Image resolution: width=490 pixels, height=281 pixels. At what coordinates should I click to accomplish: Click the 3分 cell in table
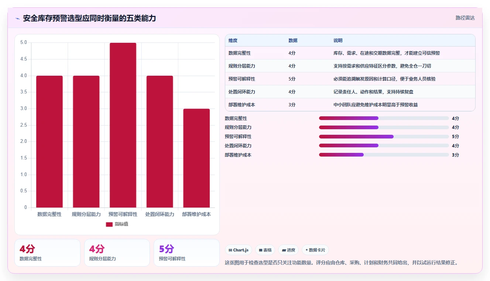[x=292, y=105]
